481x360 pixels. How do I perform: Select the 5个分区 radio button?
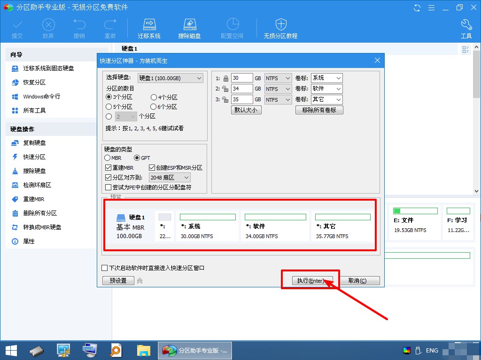click(109, 107)
